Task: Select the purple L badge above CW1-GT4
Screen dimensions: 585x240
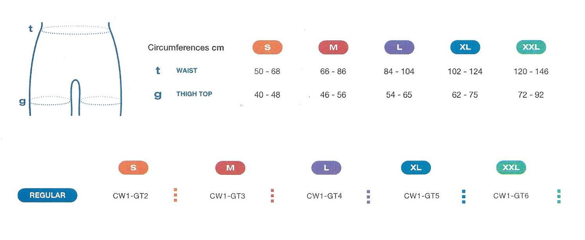Action: [326, 168]
